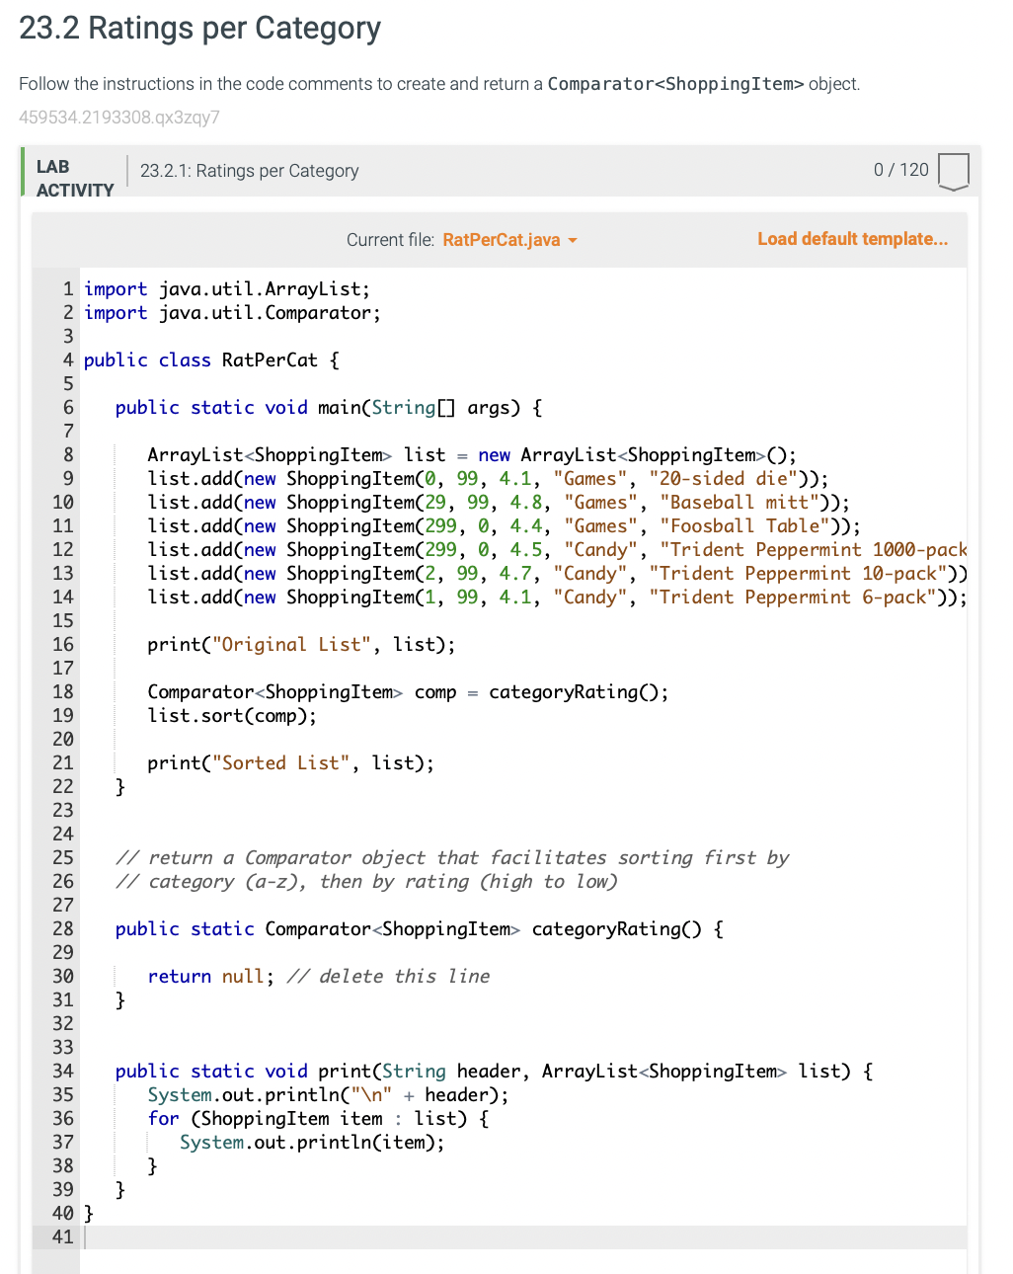Click the 0 / 120 score display
Viewport: 1013px width, 1274px height.
point(899,169)
